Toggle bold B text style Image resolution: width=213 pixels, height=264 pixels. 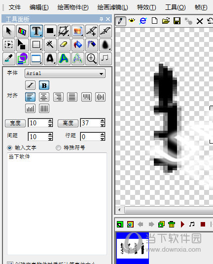[44, 85]
